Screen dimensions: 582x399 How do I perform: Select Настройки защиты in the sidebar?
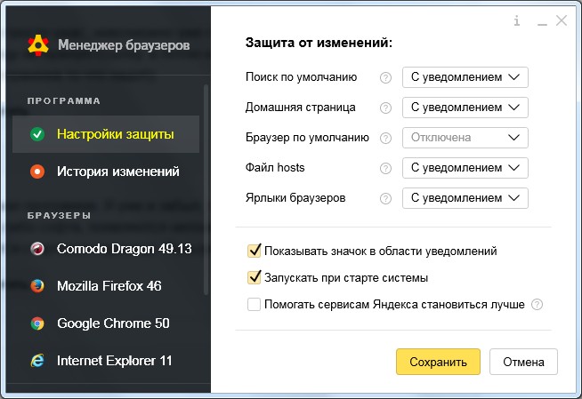[x=106, y=134]
